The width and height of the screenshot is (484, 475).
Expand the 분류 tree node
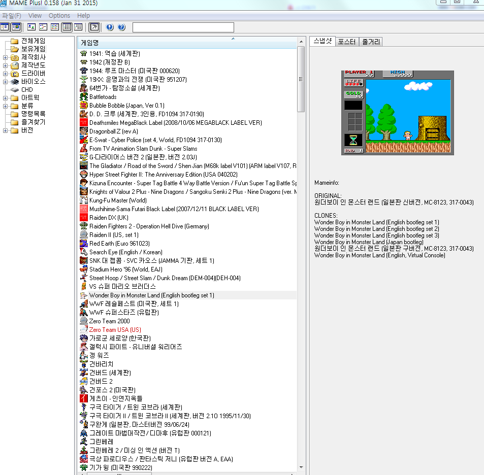pyautogui.click(x=5, y=106)
